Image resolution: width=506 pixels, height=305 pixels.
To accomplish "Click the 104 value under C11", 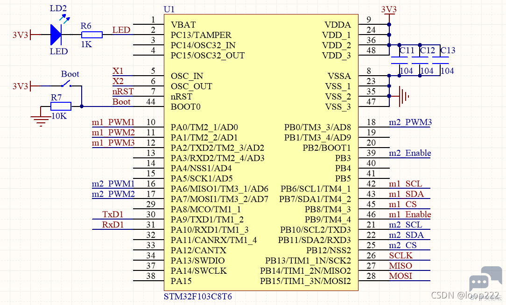I will (x=406, y=71).
